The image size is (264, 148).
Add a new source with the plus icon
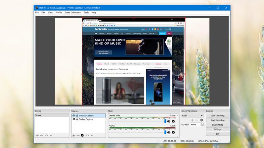[x=74, y=135]
